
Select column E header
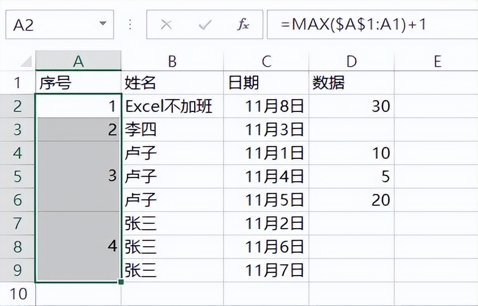436,61
